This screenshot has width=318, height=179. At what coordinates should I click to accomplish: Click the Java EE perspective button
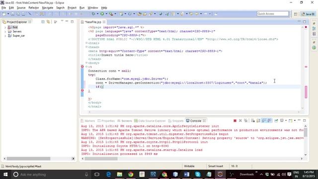[x=308, y=14]
